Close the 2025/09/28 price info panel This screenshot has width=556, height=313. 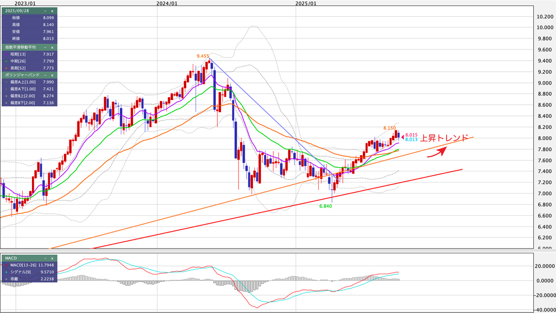[x=52, y=10]
